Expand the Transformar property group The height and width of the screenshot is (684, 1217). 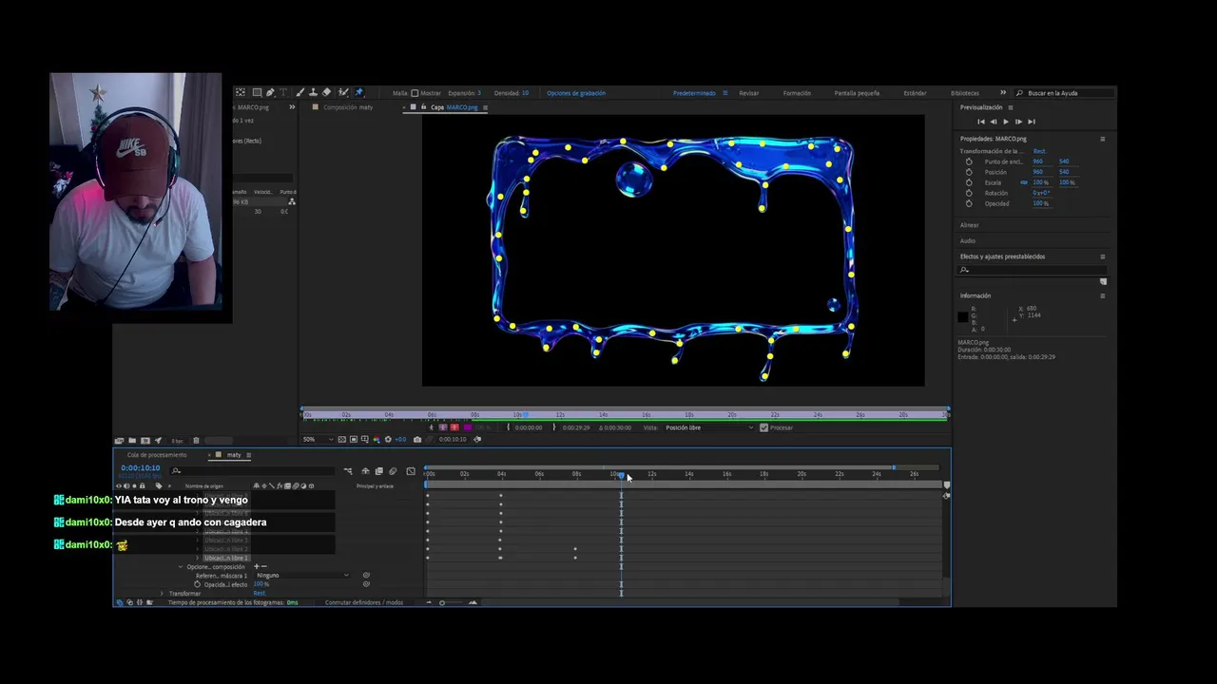pos(162,593)
